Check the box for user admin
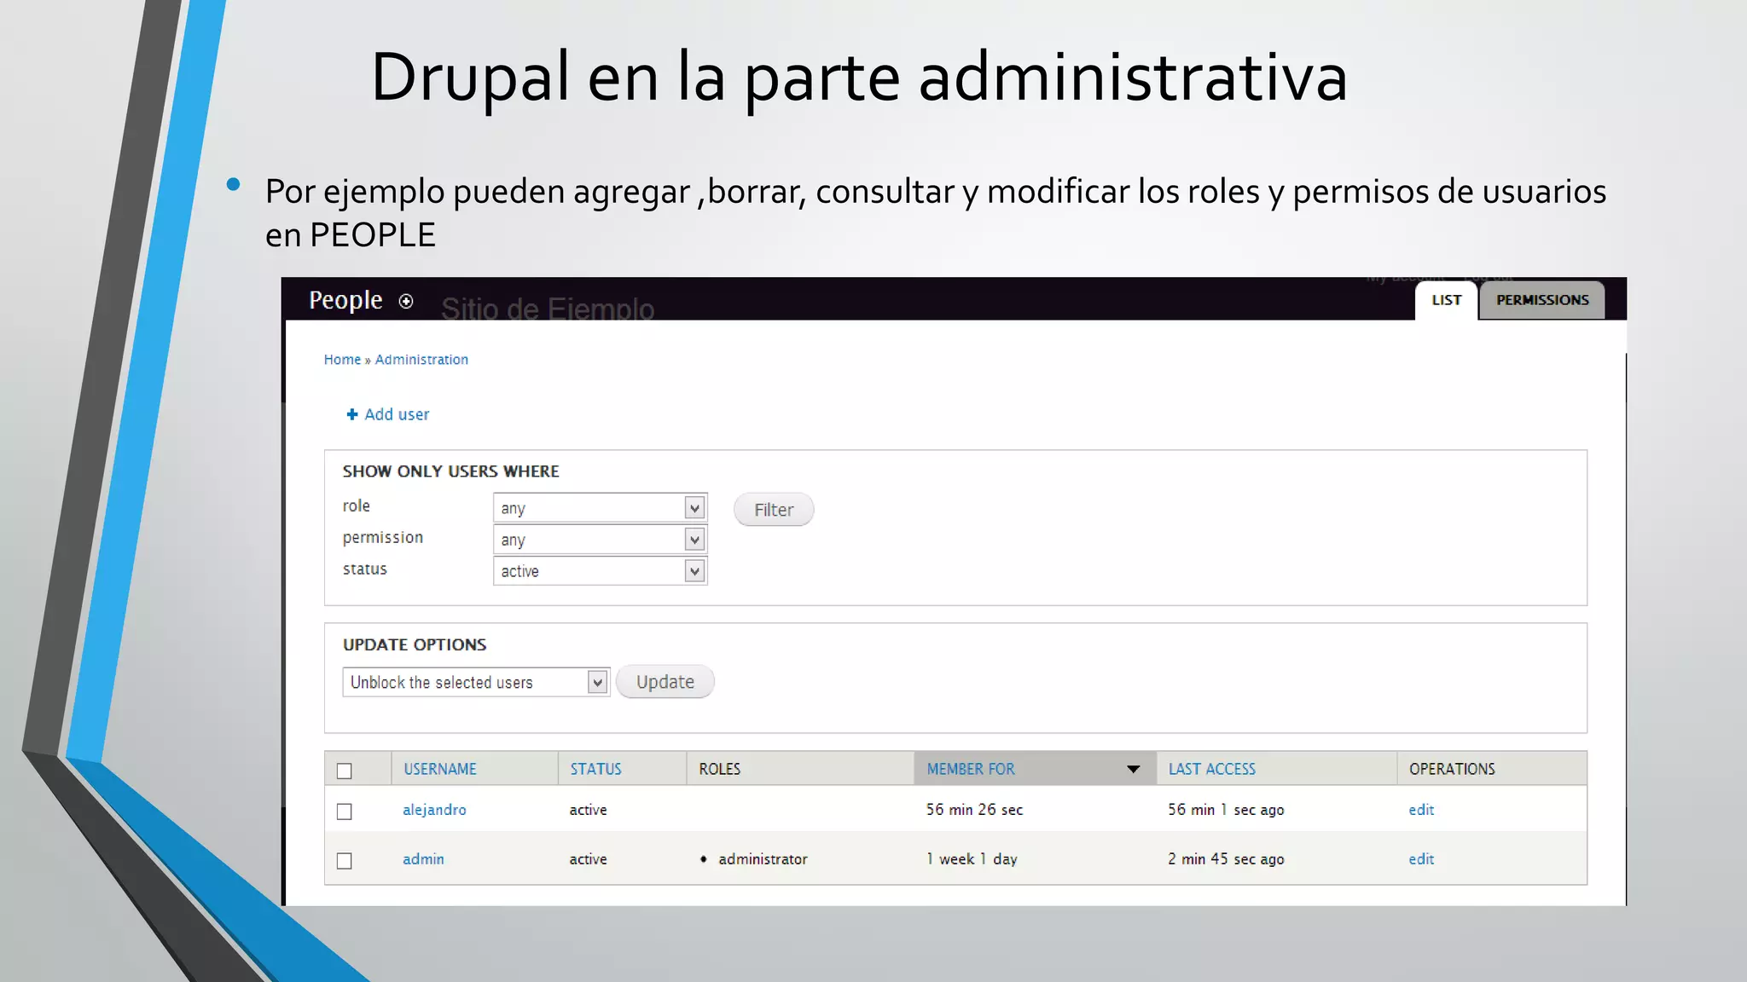This screenshot has height=982, width=1747. tap(345, 861)
